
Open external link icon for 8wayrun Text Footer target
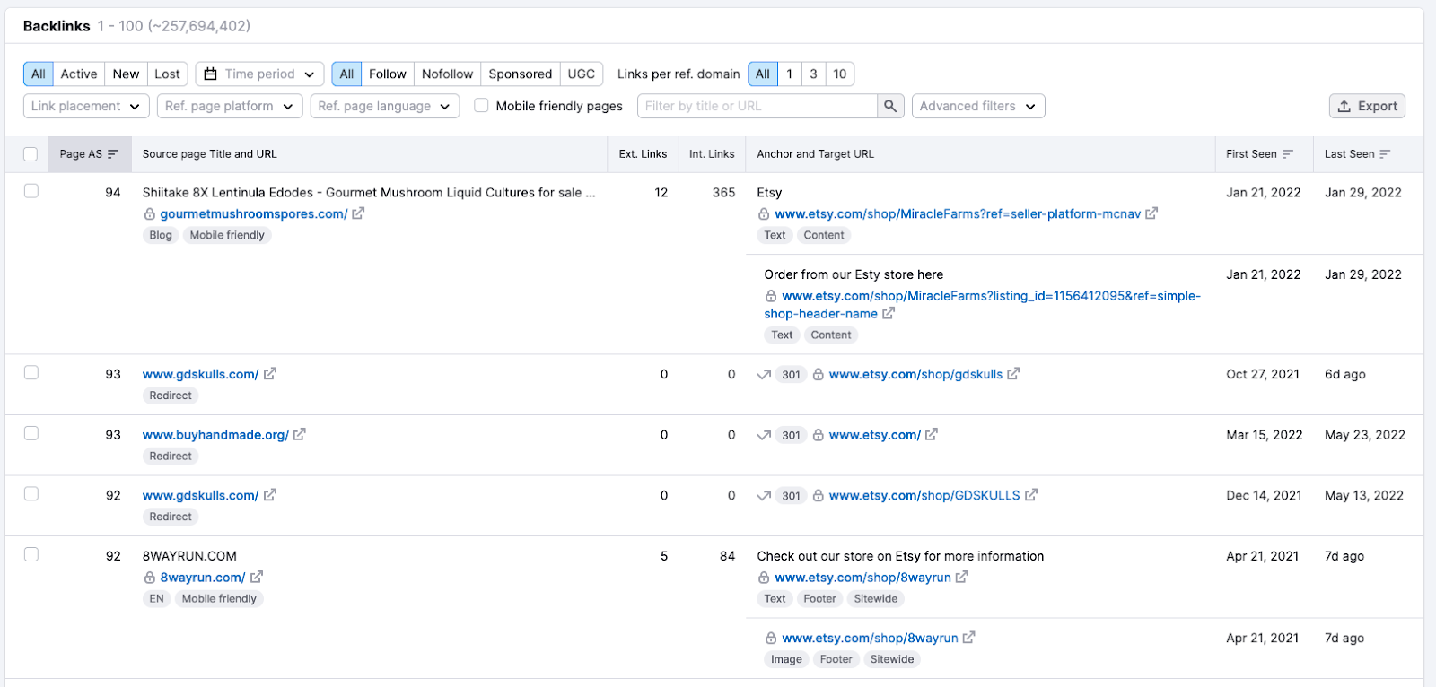tap(962, 577)
